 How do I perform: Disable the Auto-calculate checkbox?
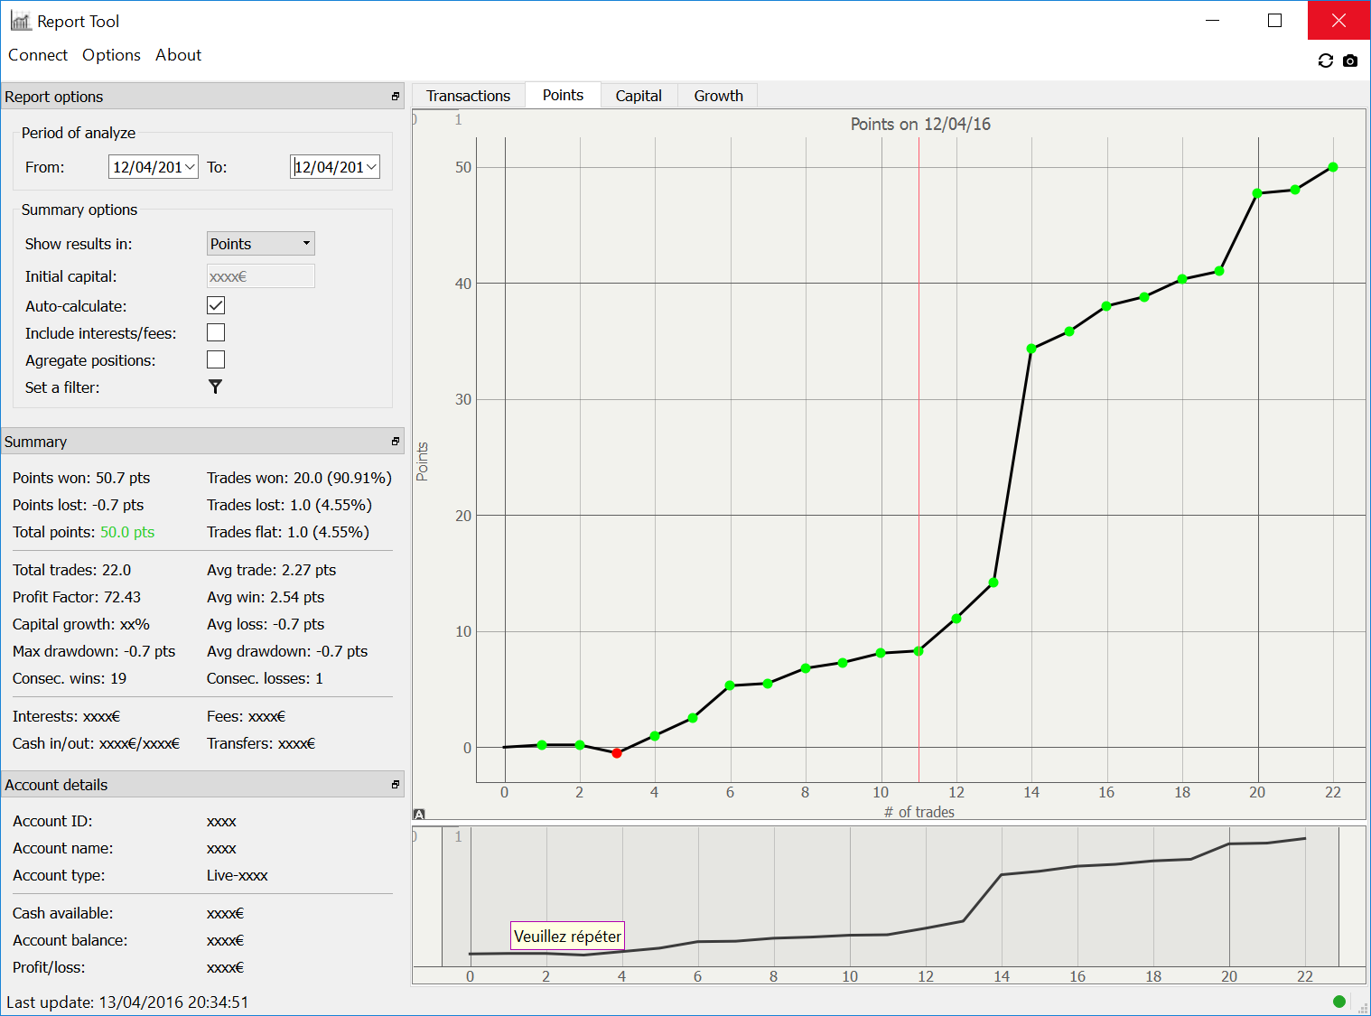(216, 306)
